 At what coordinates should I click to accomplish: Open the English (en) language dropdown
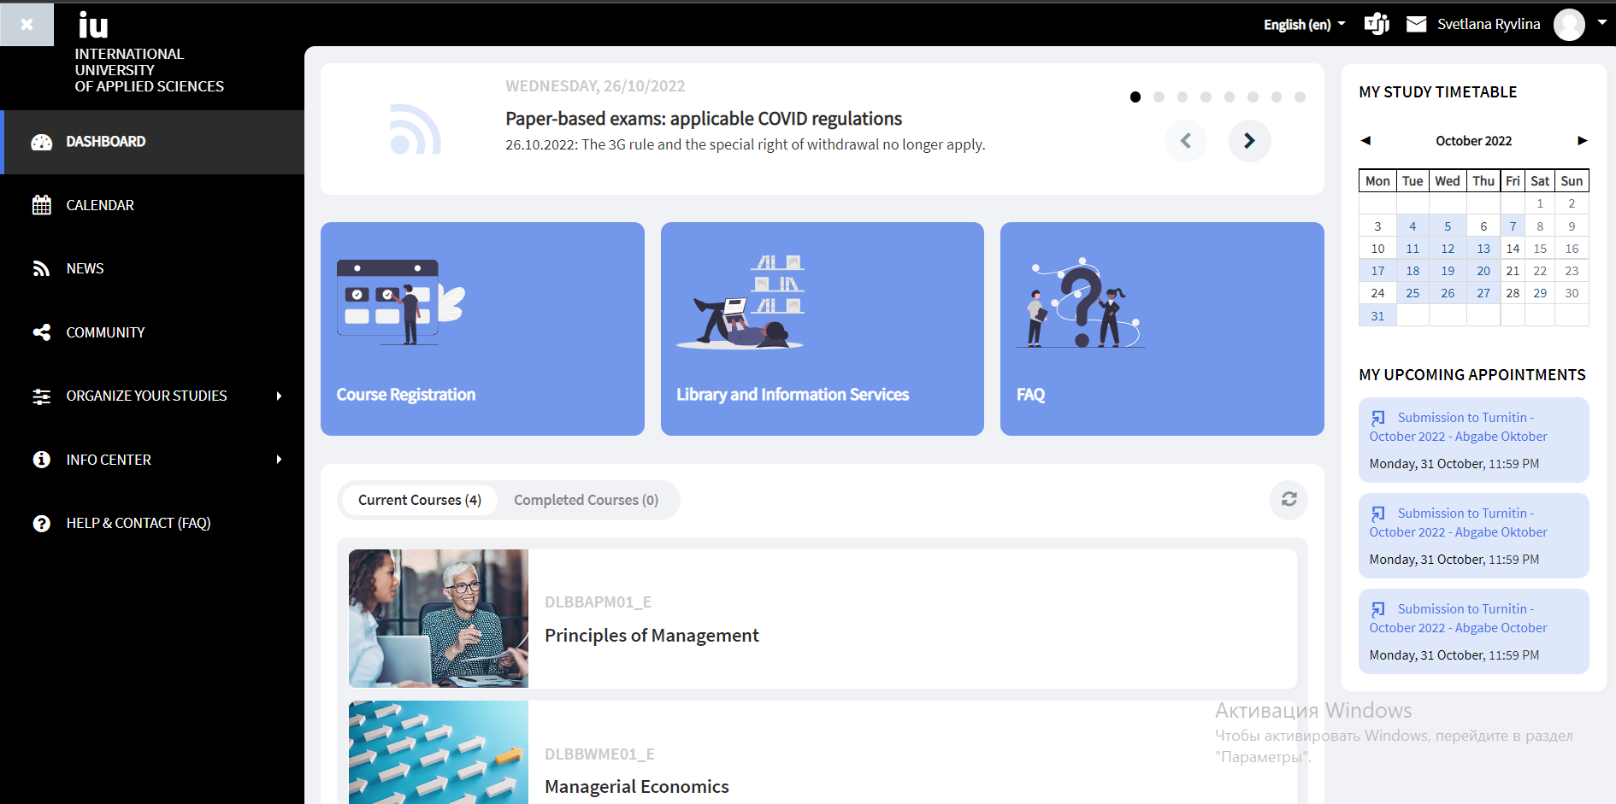[1304, 24]
